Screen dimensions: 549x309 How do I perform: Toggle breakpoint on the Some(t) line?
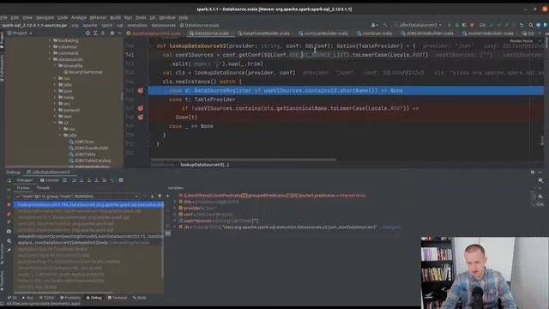(x=141, y=117)
